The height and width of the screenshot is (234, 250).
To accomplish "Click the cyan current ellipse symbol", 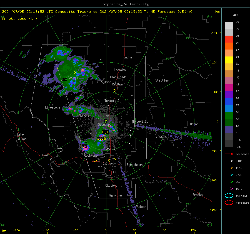I will coord(229,196).
